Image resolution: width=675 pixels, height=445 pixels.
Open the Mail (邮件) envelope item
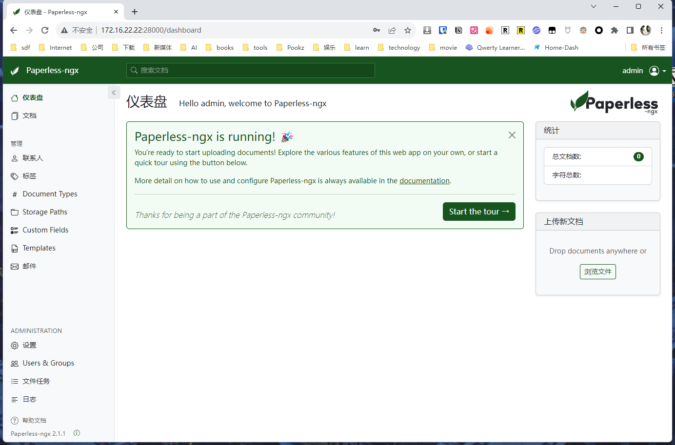click(29, 266)
